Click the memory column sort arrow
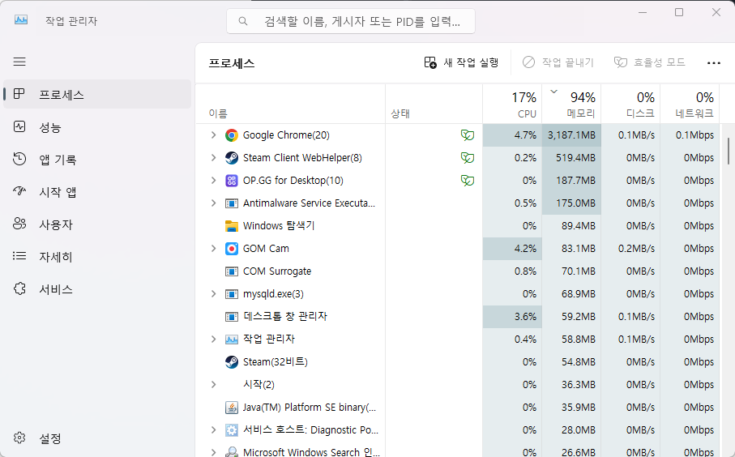The image size is (735, 457). [553, 92]
